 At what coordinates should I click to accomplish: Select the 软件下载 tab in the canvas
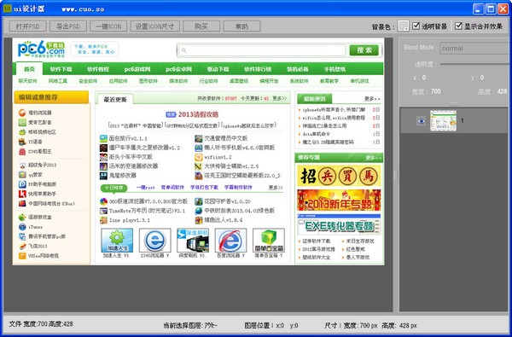pos(61,69)
